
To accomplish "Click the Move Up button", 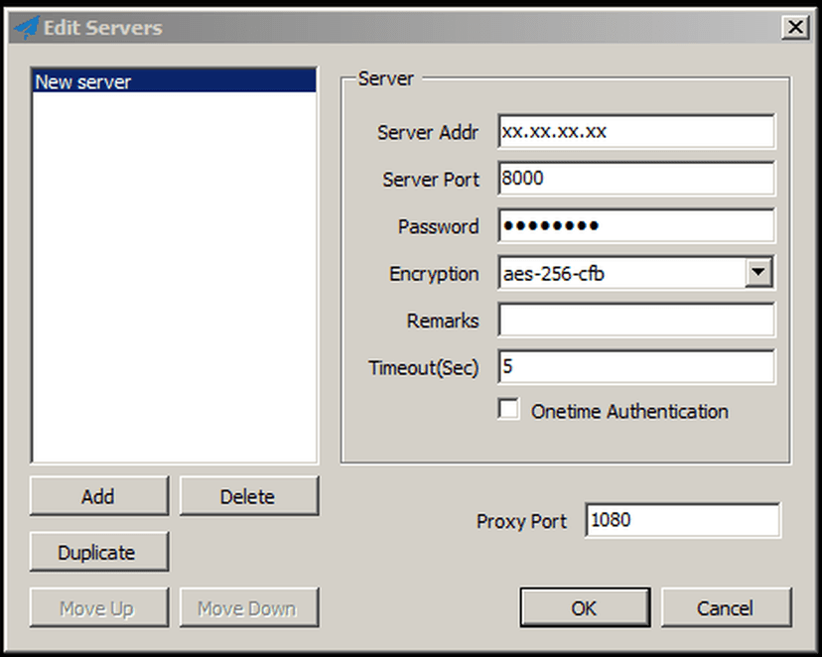I will pos(97,608).
